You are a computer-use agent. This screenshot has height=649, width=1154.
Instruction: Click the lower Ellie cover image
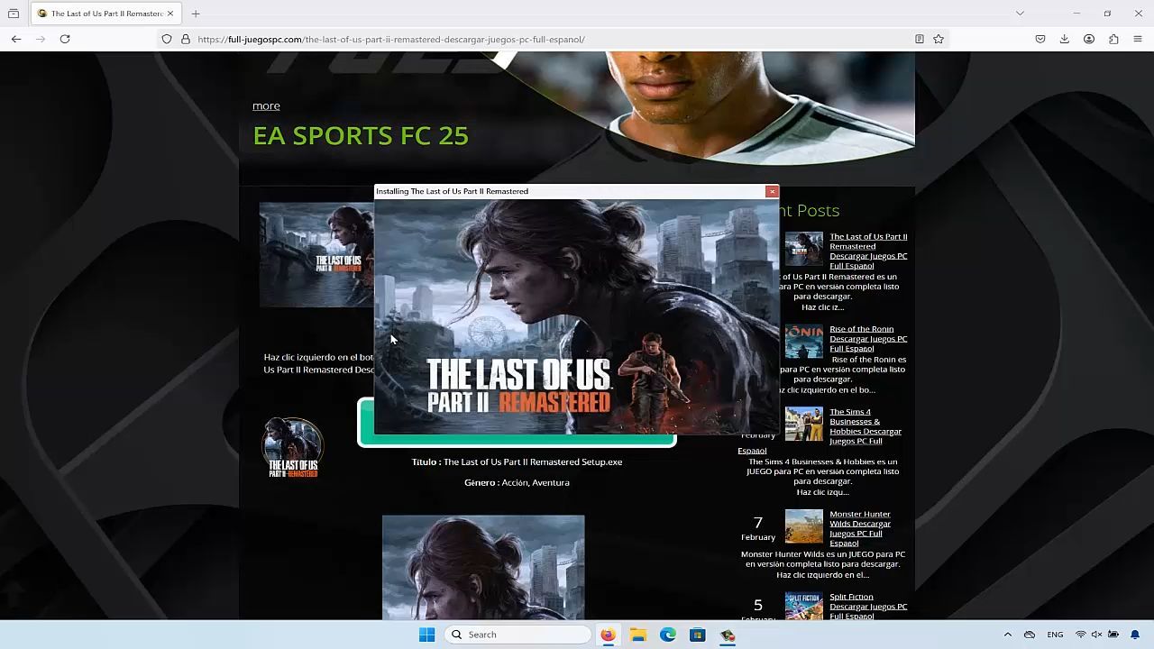click(483, 568)
